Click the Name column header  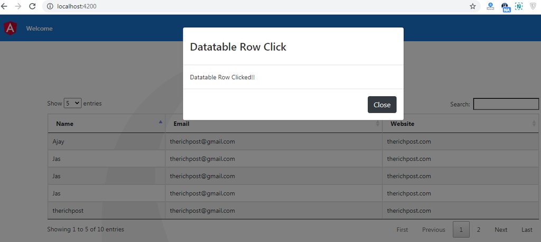(107, 124)
